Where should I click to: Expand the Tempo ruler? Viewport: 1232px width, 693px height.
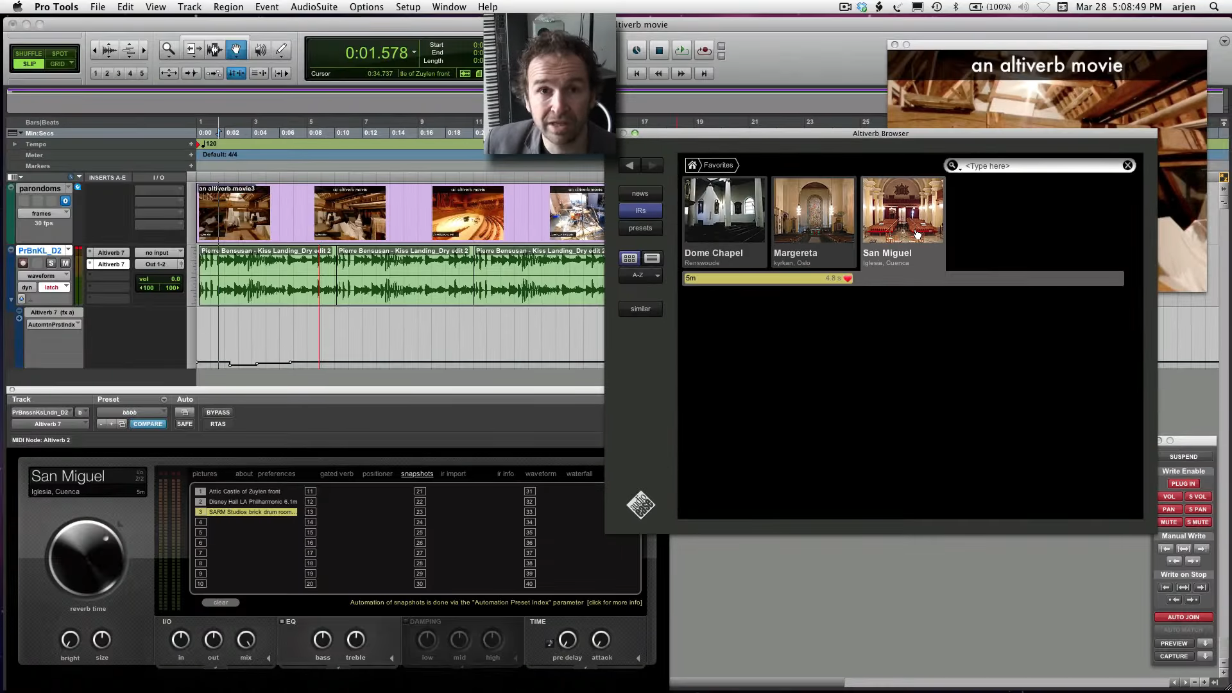coord(15,144)
